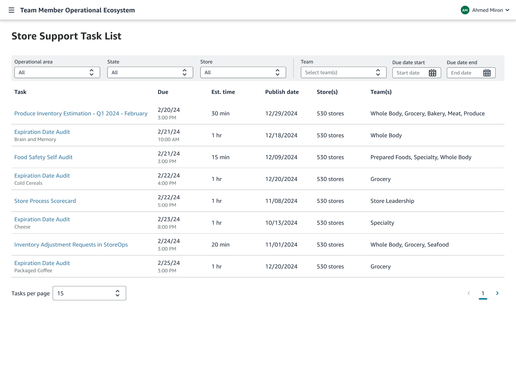Open the Food Safety Self Audit task
The image size is (516, 367).
(43, 157)
